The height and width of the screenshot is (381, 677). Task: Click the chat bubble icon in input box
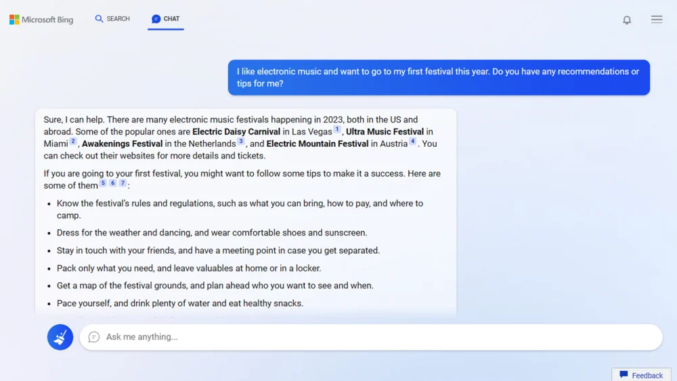pos(94,337)
